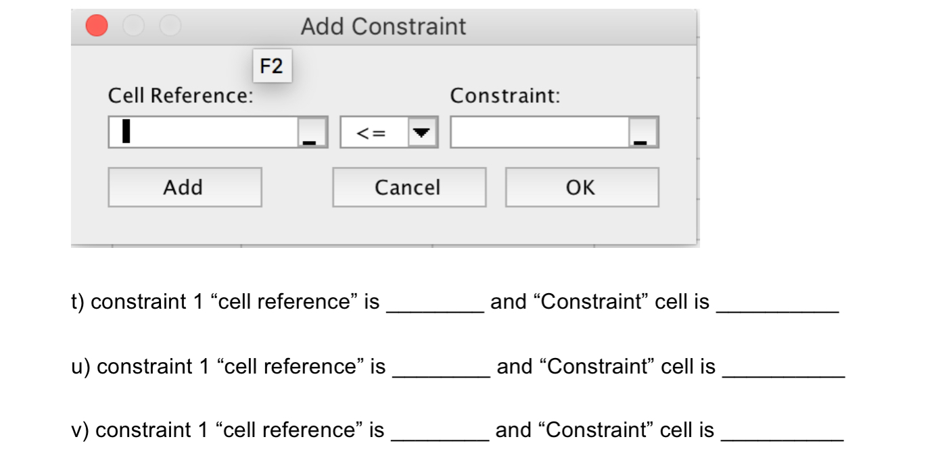Click inside the empty Constraint input box
This screenshot has width=936, height=458.
click(541, 130)
